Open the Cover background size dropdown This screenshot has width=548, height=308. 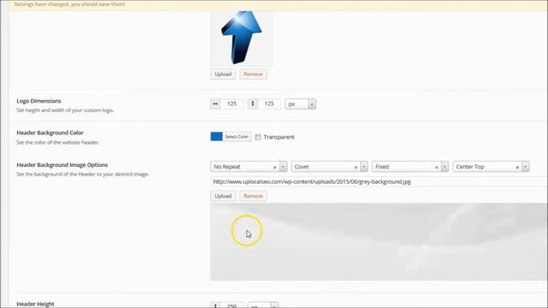click(329, 167)
